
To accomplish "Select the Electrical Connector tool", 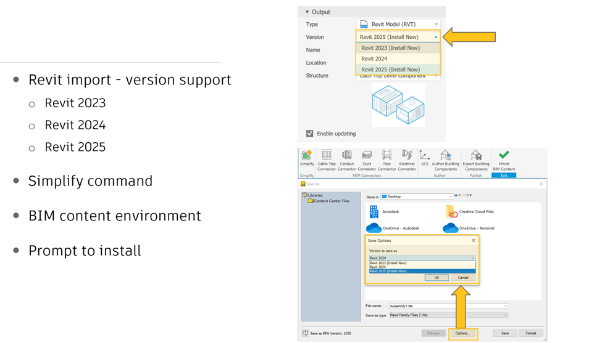I will pos(407,155).
